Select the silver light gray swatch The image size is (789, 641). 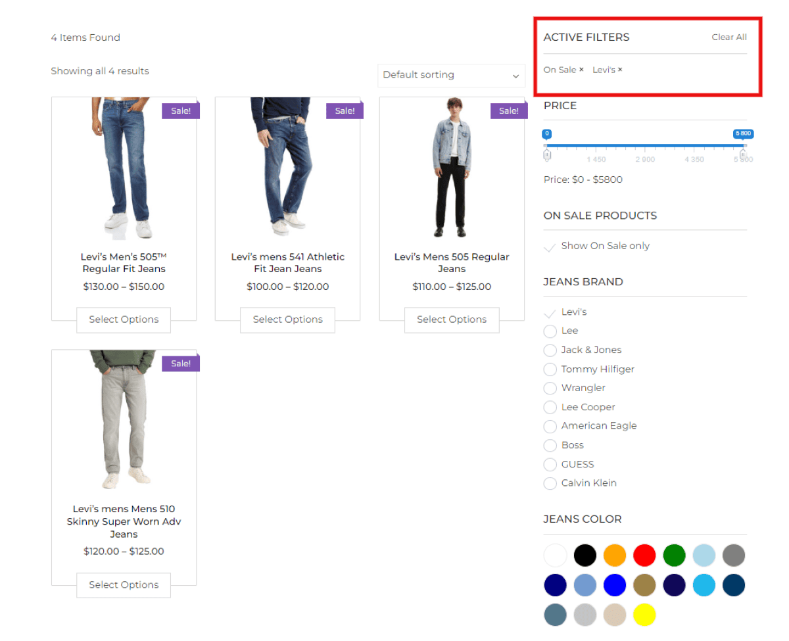click(585, 615)
